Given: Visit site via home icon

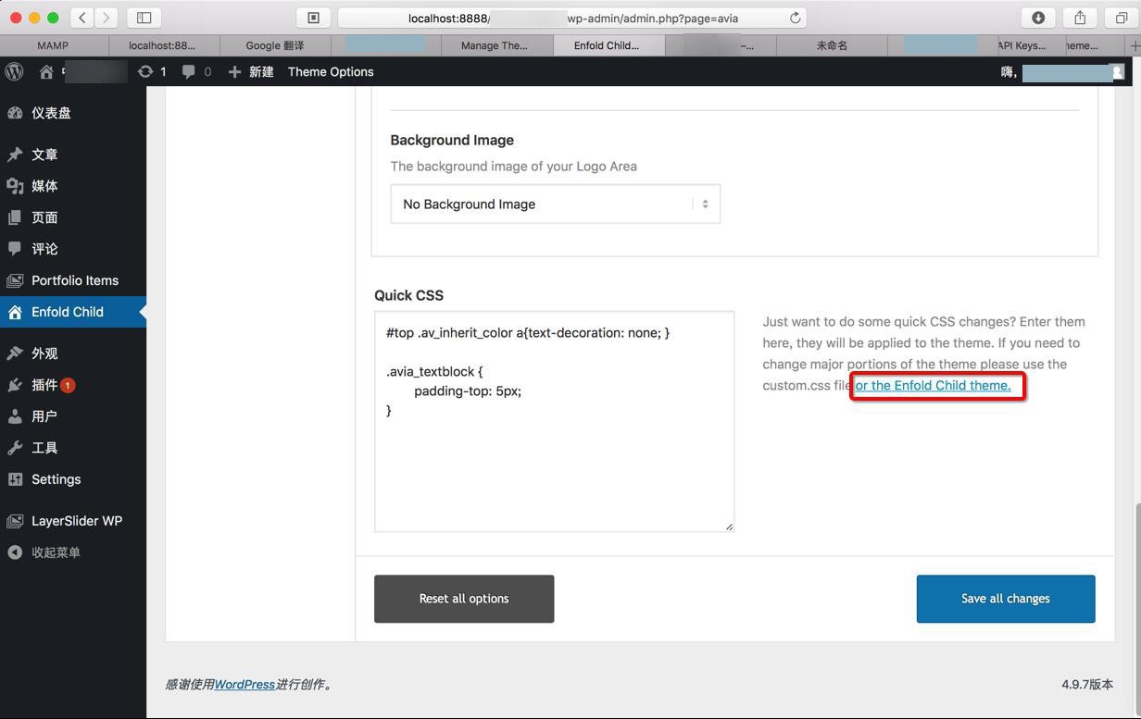Looking at the screenshot, I should (46, 71).
